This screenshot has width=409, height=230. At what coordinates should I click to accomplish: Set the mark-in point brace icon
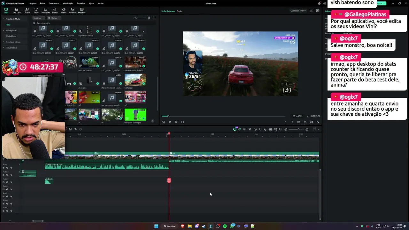tap(286, 122)
